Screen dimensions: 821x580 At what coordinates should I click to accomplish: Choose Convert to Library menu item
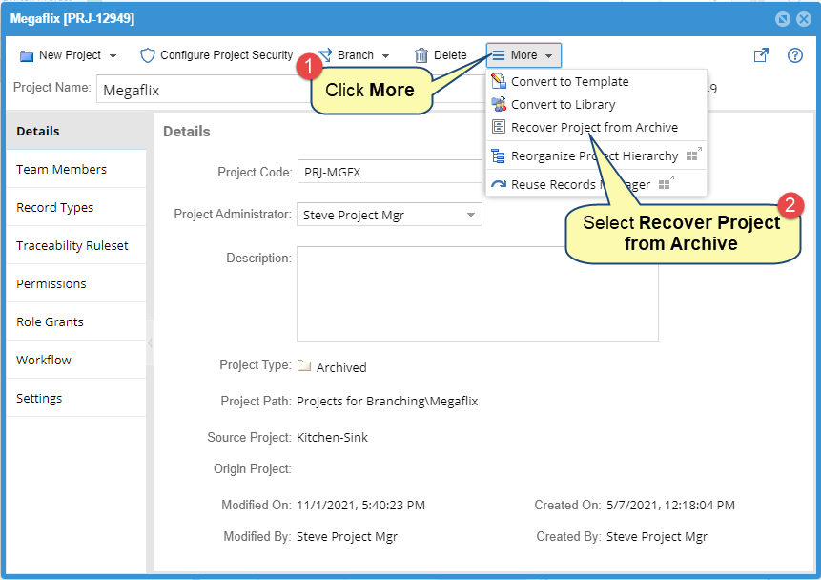pyautogui.click(x=596, y=104)
